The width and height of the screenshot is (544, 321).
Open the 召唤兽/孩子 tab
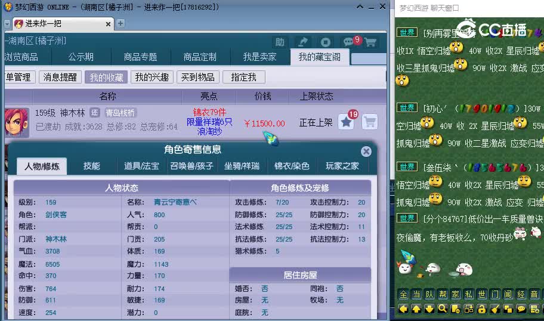point(191,166)
